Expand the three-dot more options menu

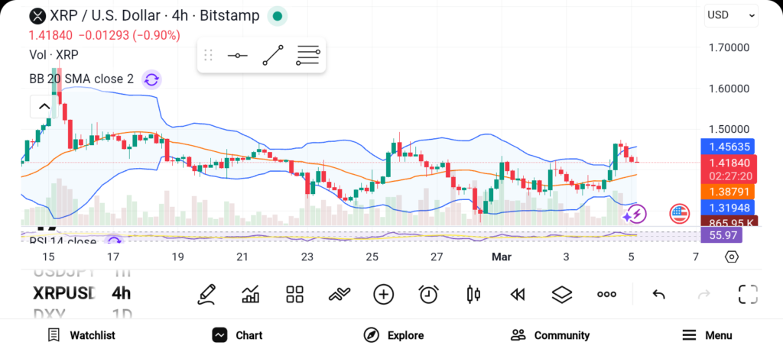pyautogui.click(x=606, y=294)
